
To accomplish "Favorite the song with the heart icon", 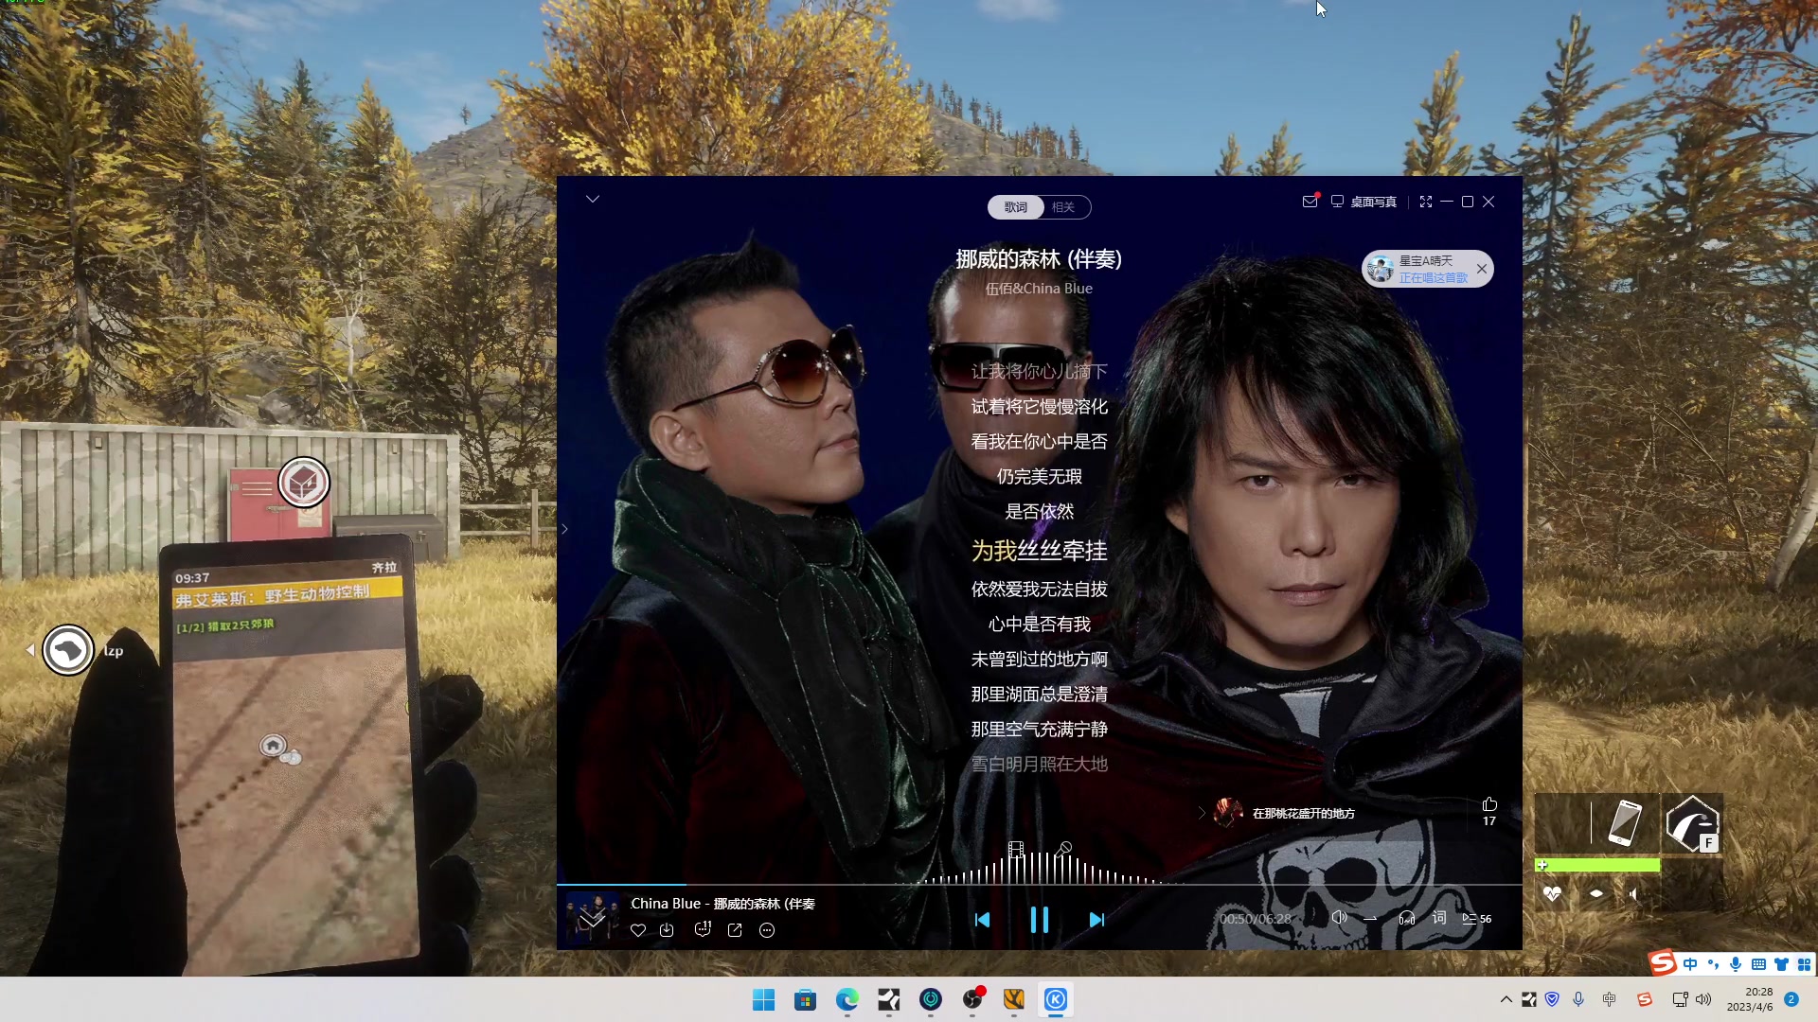I will coord(638,930).
